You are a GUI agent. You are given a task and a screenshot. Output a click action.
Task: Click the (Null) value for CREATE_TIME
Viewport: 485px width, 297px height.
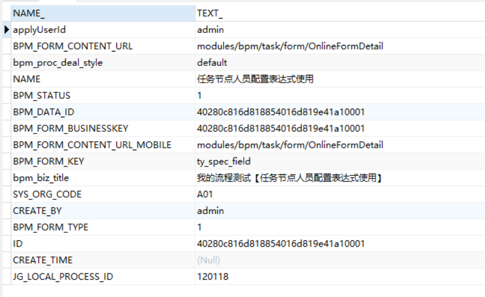(x=340, y=260)
